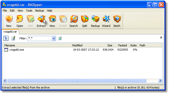
Task: Click ratio value 0%
Action: pos(135,50)
